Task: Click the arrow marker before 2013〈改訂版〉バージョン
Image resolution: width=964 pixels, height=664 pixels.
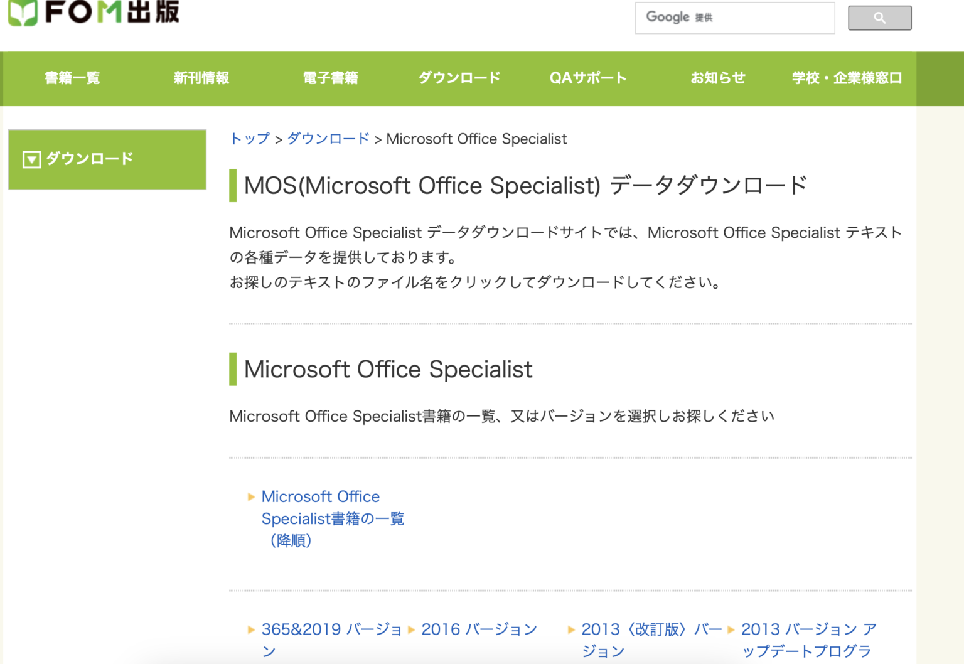Action: point(571,629)
